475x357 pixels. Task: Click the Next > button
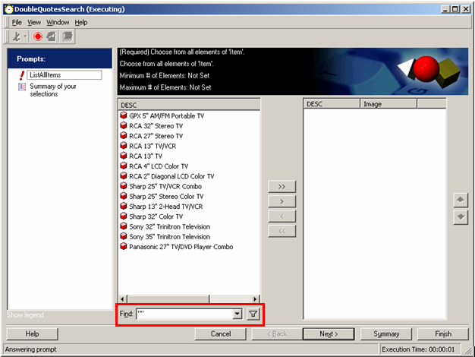[x=329, y=334]
